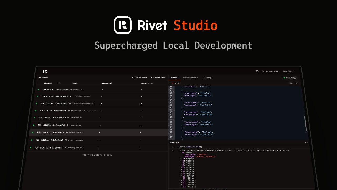Select the actor row 6f333983 room=sekure
Image resolution: width=337 pixels, height=190 pixels.
99,132
